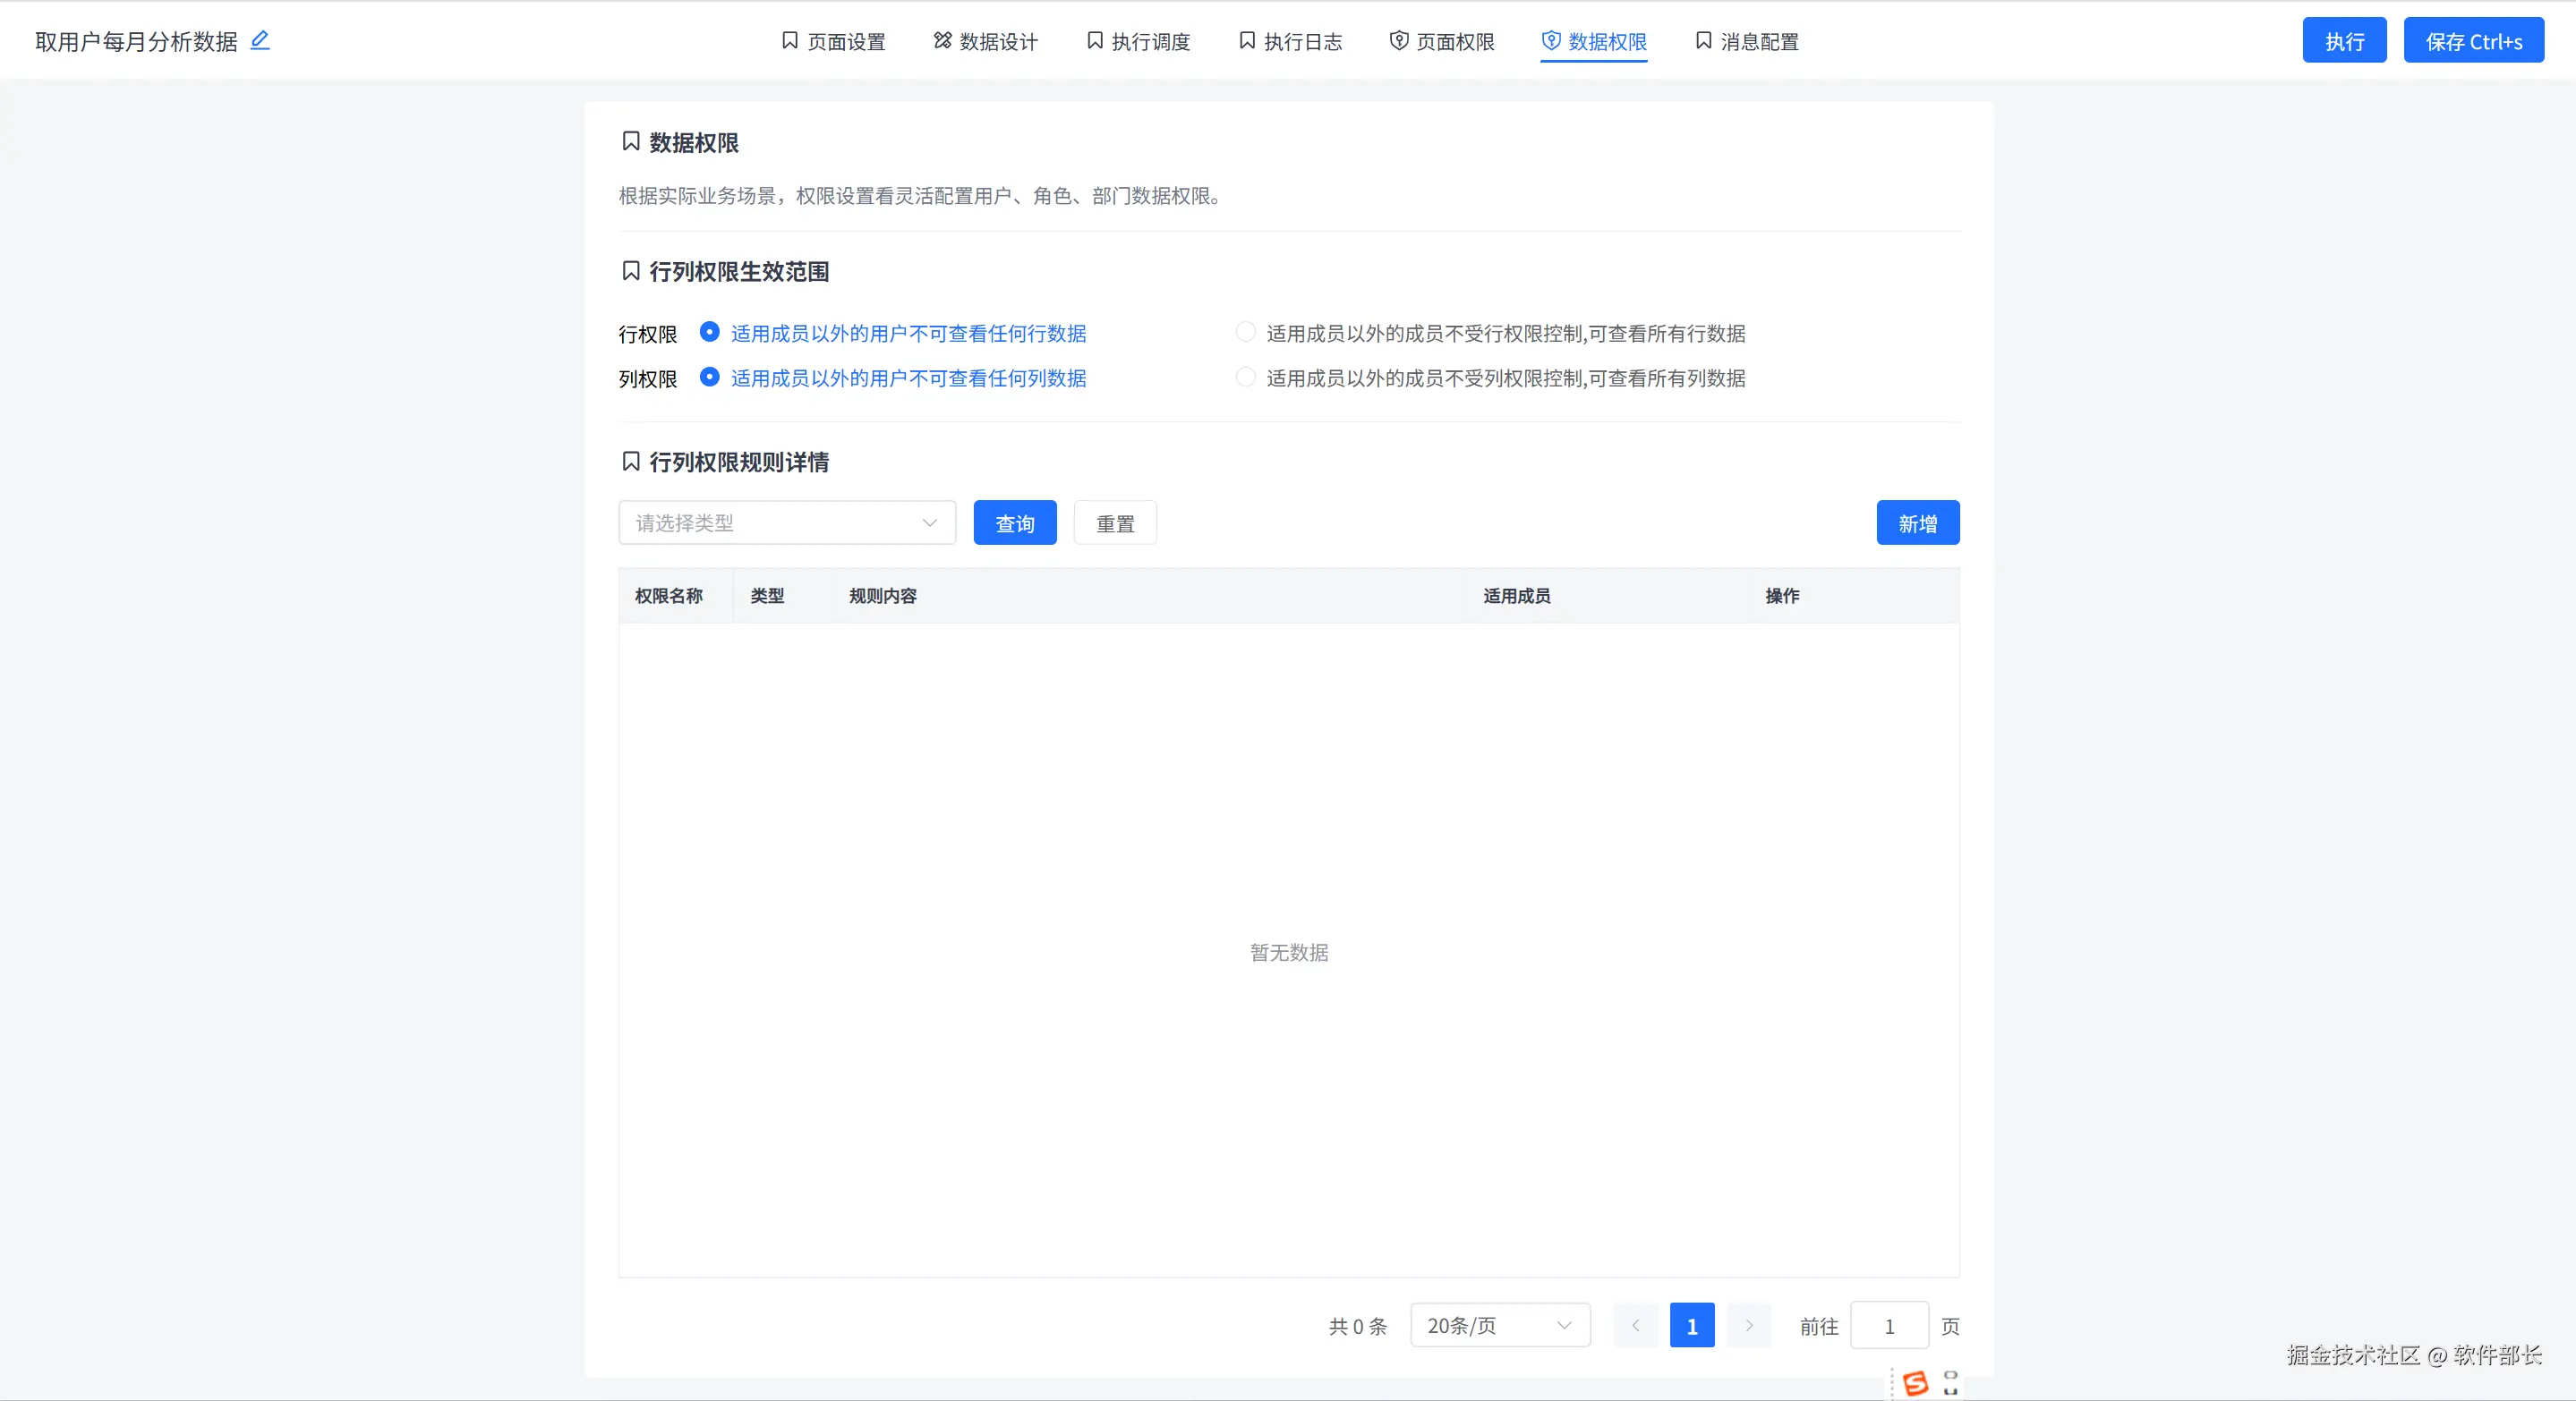2576x1401 pixels.
Task: Open the 消息配置 tab
Action: pos(1747,41)
